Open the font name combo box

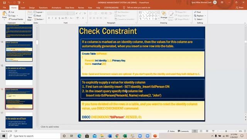coord(58,14)
